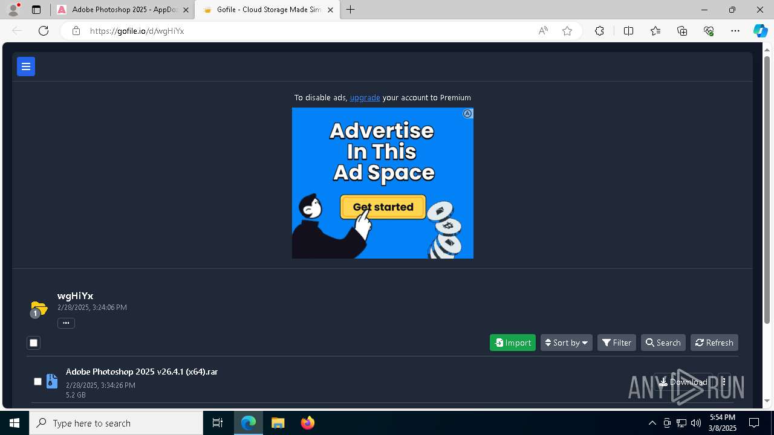Launch Firefox from the taskbar
The image size is (774, 435).
click(x=308, y=423)
